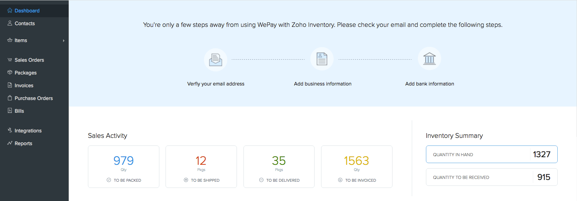The image size is (577, 201).
Task: Click the Dashboard home icon
Action: pos(10,10)
